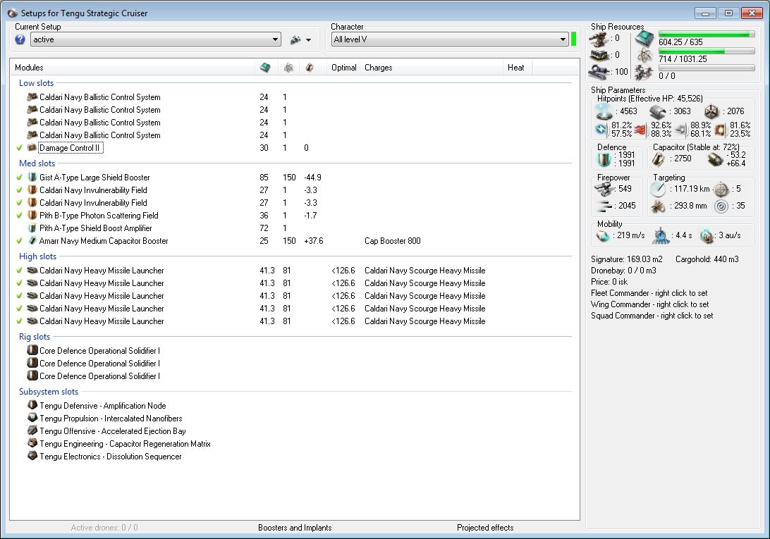This screenshot has width=770, height=539.
Task: Toggle Gist A-Type Large Shield Booster checkmark
Action: pyautogui.click(x=19, y=178)
